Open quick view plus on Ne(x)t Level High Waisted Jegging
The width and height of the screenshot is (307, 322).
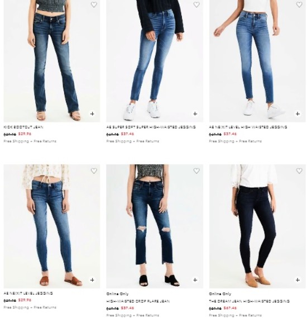click(x=298, y=113)
